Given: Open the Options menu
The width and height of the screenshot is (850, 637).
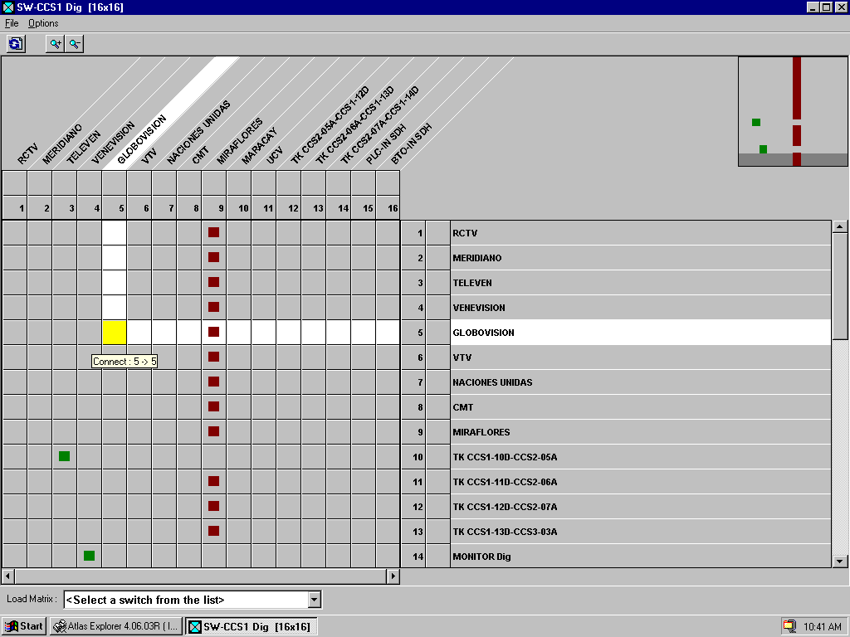Looking at the screenshot, I should 43,23.
